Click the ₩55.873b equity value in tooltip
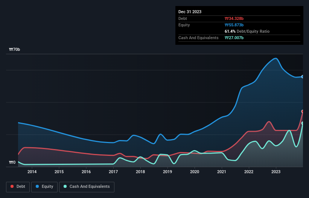 pyautogui.click(x=234, y=25)
